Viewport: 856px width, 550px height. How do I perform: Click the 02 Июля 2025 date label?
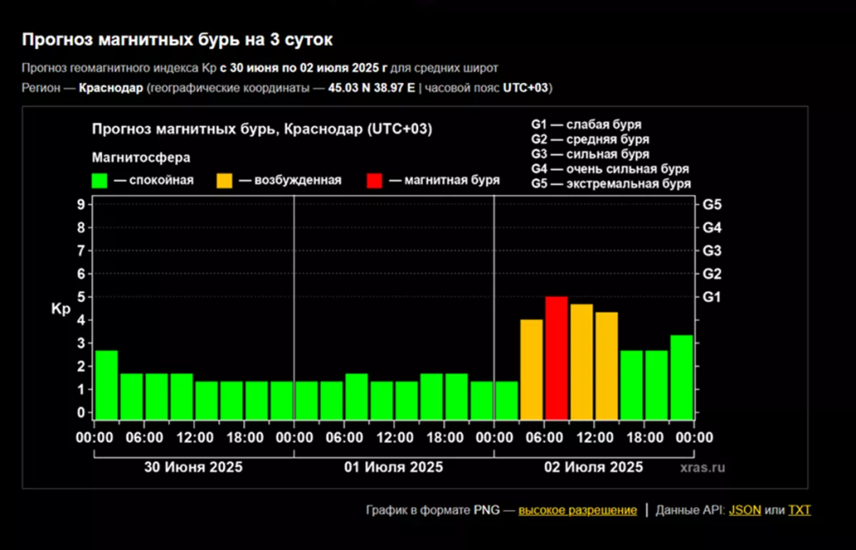[x=594, y=467]
